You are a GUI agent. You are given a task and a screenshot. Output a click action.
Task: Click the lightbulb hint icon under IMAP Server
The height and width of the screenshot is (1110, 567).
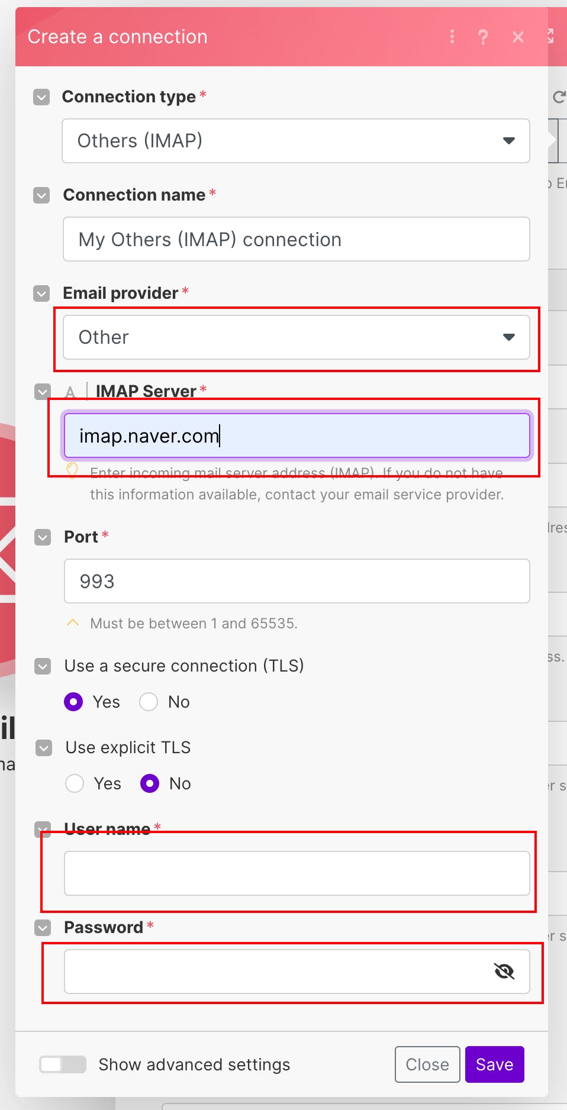coord(72,471)
